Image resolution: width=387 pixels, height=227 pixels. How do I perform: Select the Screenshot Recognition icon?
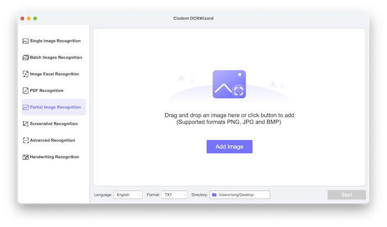click(25, 124)
